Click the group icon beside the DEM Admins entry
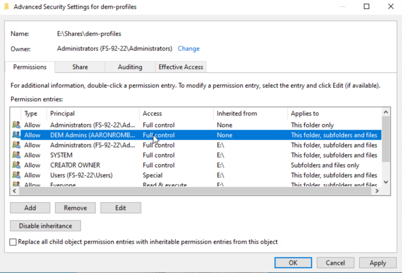This screenshot has width=402, height=273. tap(16, 135)
